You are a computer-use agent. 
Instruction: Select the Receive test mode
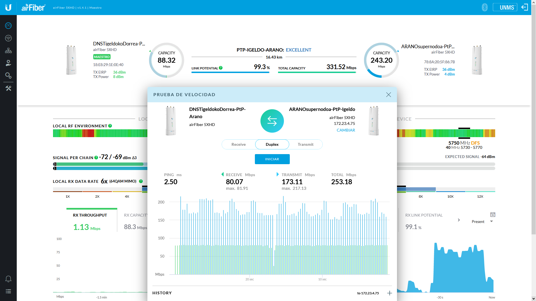point(238,144)
